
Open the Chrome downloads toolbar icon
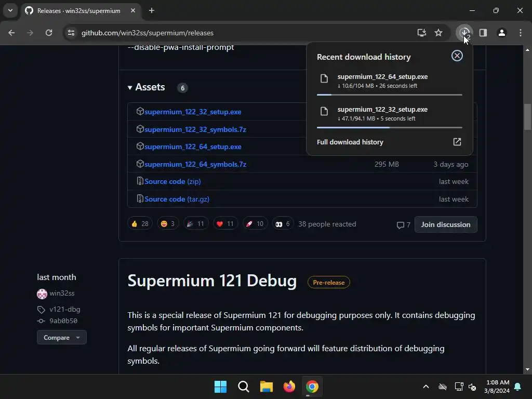[x=464, y=33]
